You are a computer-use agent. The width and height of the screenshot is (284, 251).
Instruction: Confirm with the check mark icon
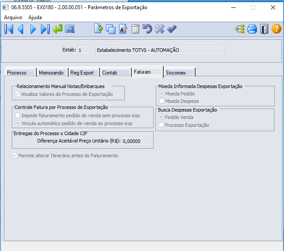point(172,29)
